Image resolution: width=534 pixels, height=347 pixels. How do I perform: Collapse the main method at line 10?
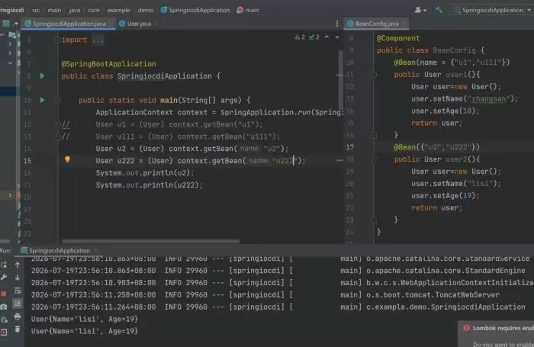(x=58, y=101)
